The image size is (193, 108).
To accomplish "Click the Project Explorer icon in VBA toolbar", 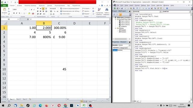I will click(x=155, y=8).
